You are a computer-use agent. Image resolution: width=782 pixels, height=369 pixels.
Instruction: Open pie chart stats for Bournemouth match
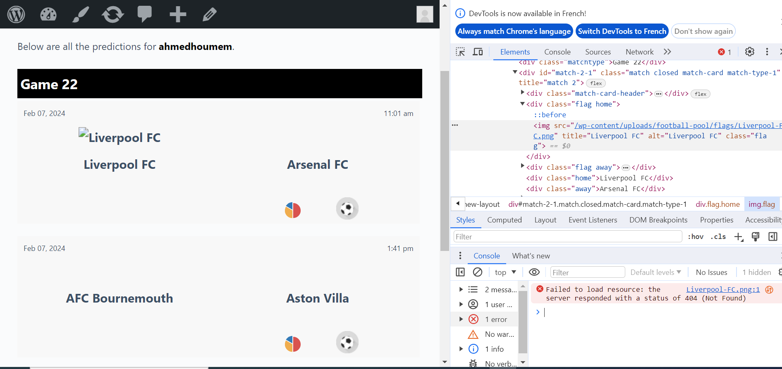293,344
